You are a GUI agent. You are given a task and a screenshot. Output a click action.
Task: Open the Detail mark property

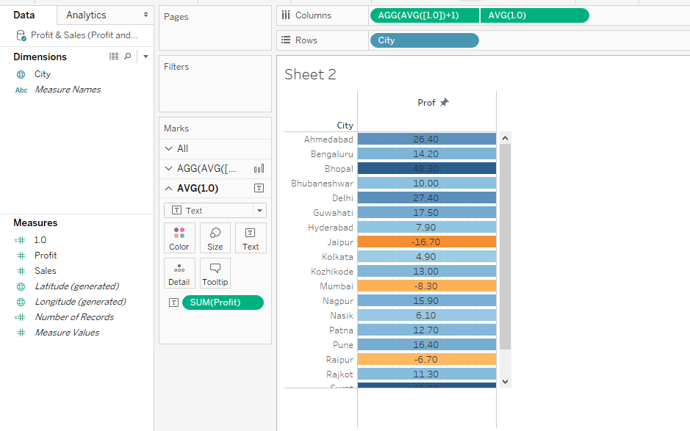tap(179, 273)
